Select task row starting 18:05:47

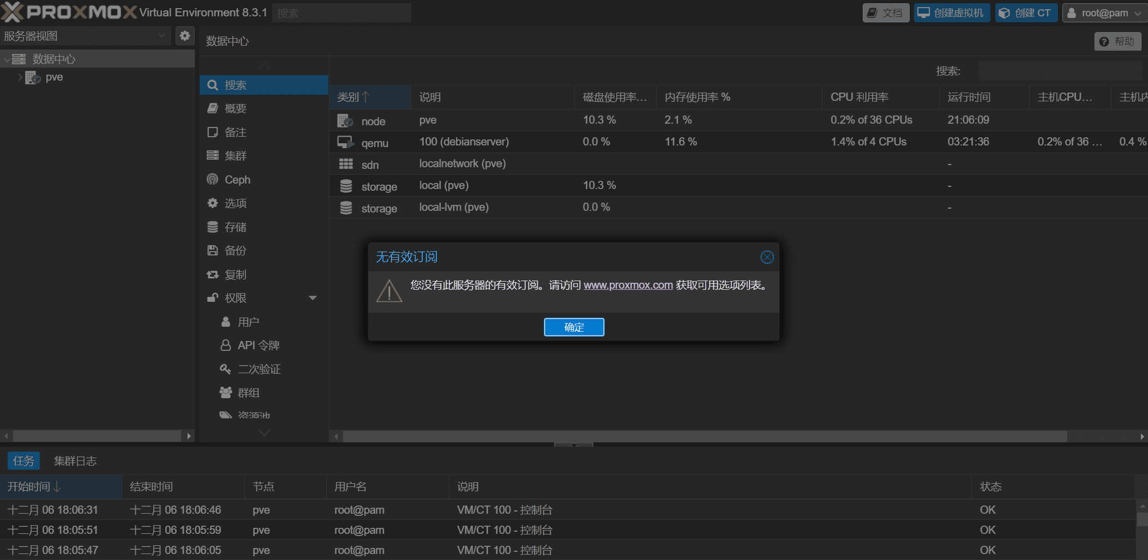coord(567,550)
